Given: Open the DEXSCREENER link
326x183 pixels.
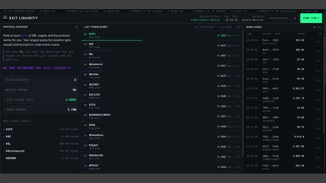Looking at the screenshot, I should tap(278, 18).
